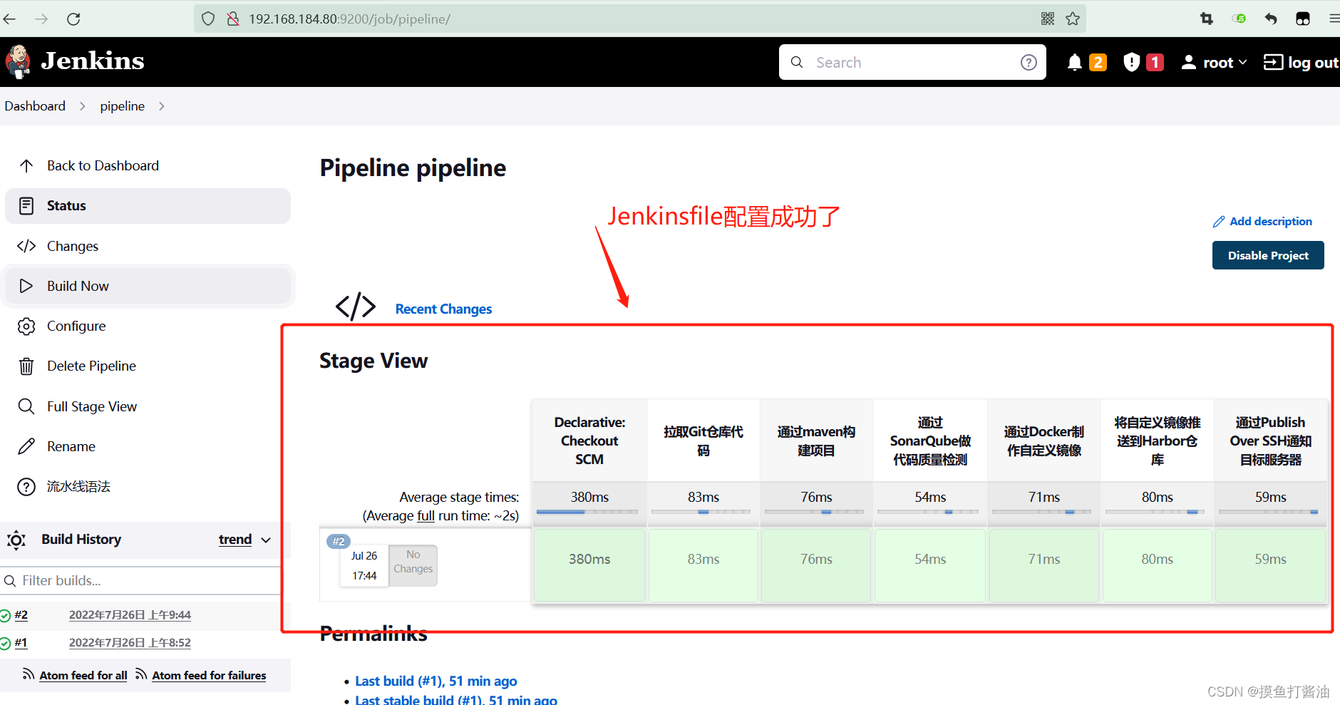1340x705 pixels.
Task: Click the #2 build badge in Stage View
Action: coord(339,541)
